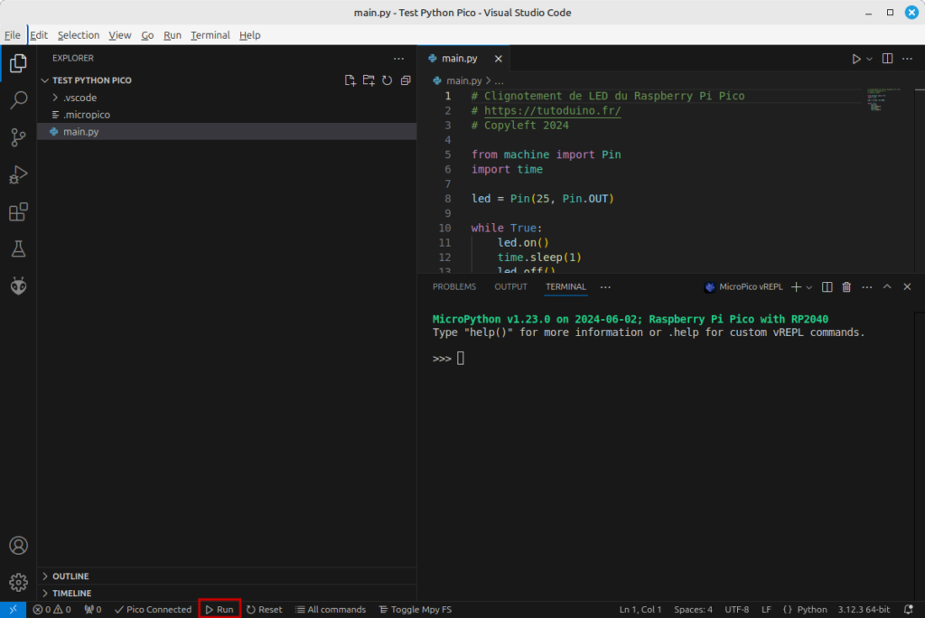Split the editor to the right
Image resolution: width=925 pixels, height=618 pixels.
click(887, 59)
